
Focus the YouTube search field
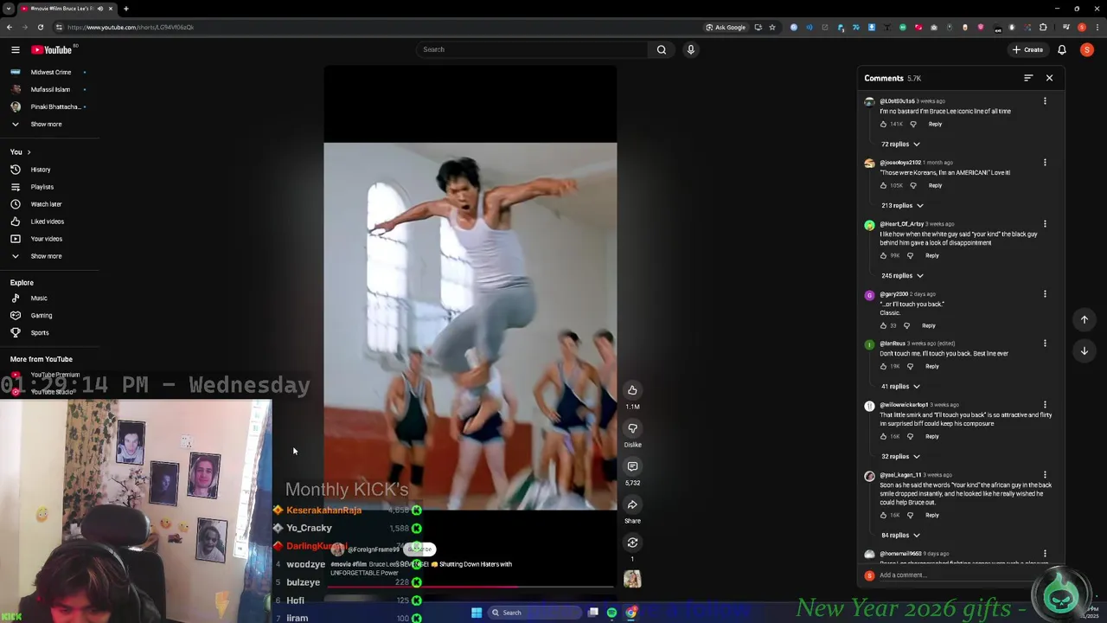click(x=532, y=49)
